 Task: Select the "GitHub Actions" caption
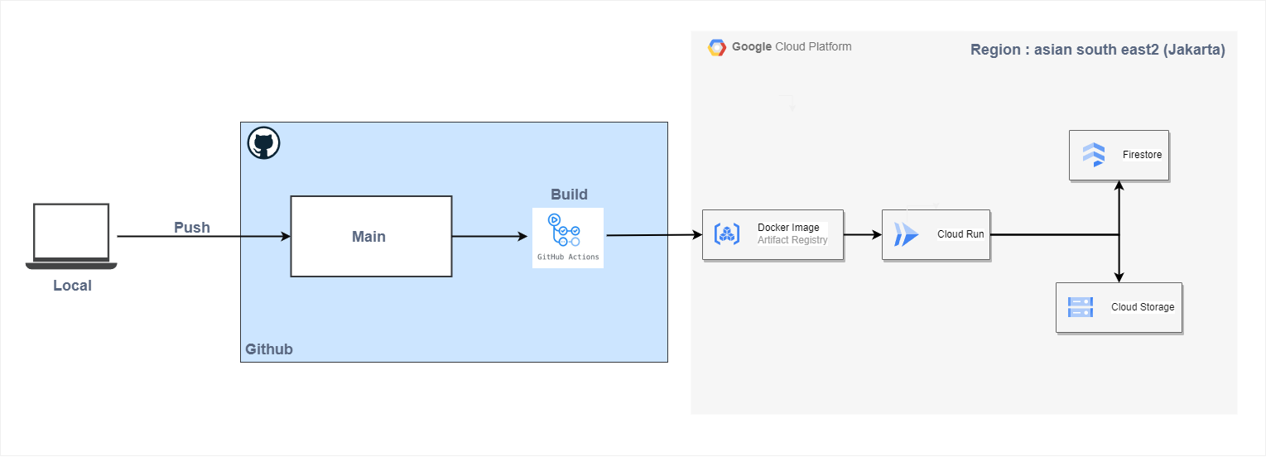(568, 257)
